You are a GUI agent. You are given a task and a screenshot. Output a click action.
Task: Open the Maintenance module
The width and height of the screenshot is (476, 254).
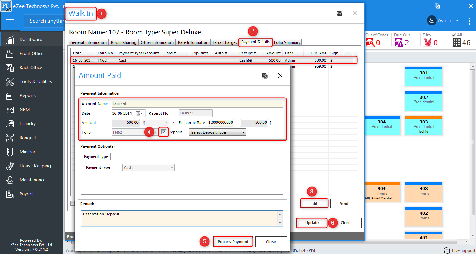point(32,180)
